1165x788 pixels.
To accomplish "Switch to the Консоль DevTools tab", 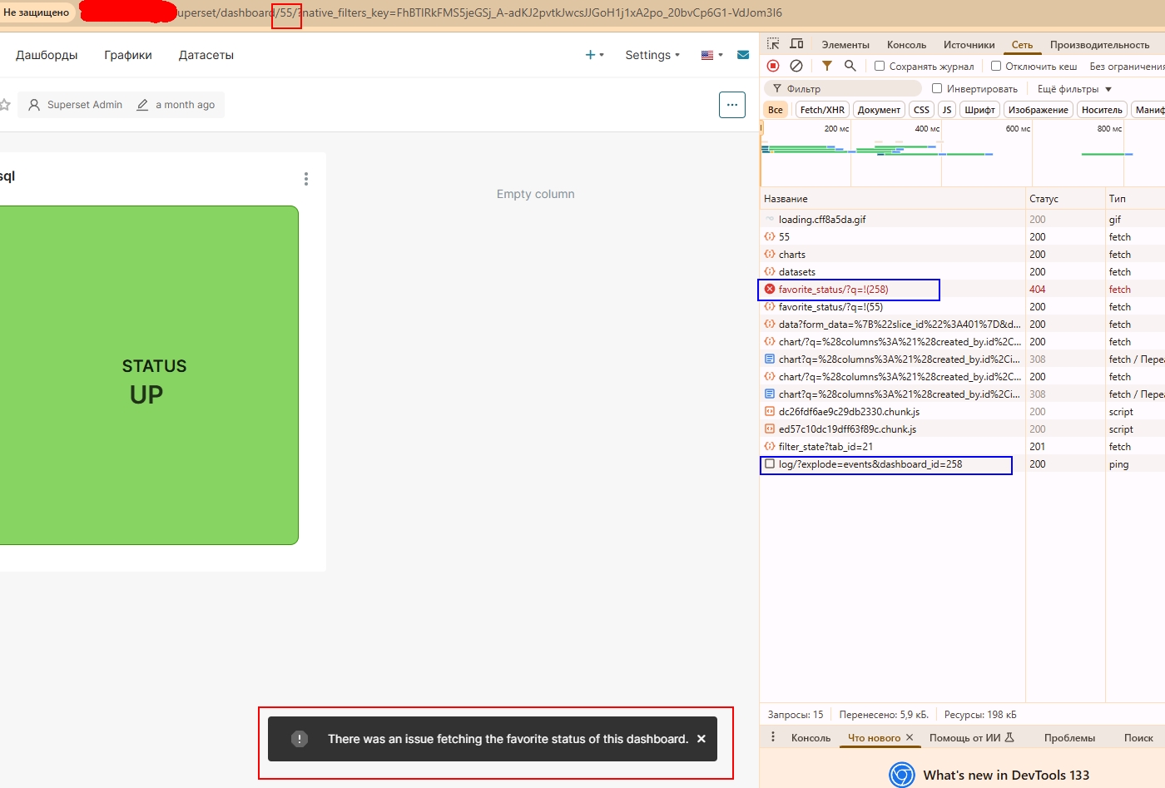I will click(x=906, y=45).
